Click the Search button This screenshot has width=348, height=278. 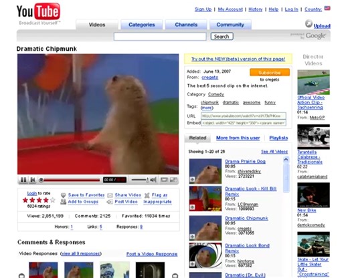click(x=222, y=36)
